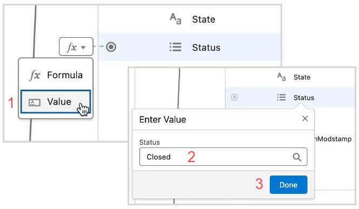359x209 pixels.
Task: Click the partially hidden Modstamp field
Action: (x=334, y=139)
